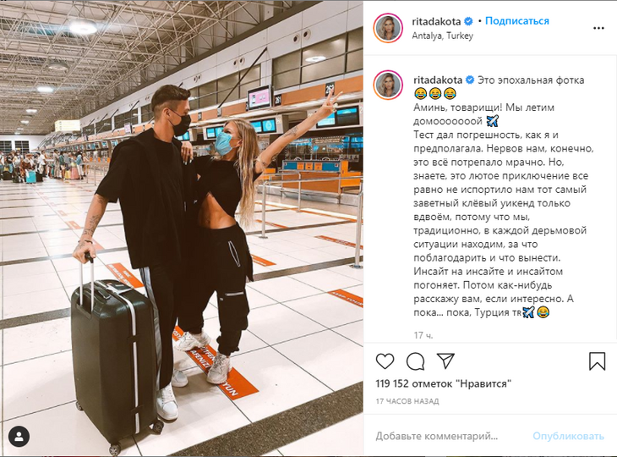The height and width of the screenshot is (457, 617).
Task: Open comments via the speech bubble icon
Action: [x=416, y=361]
